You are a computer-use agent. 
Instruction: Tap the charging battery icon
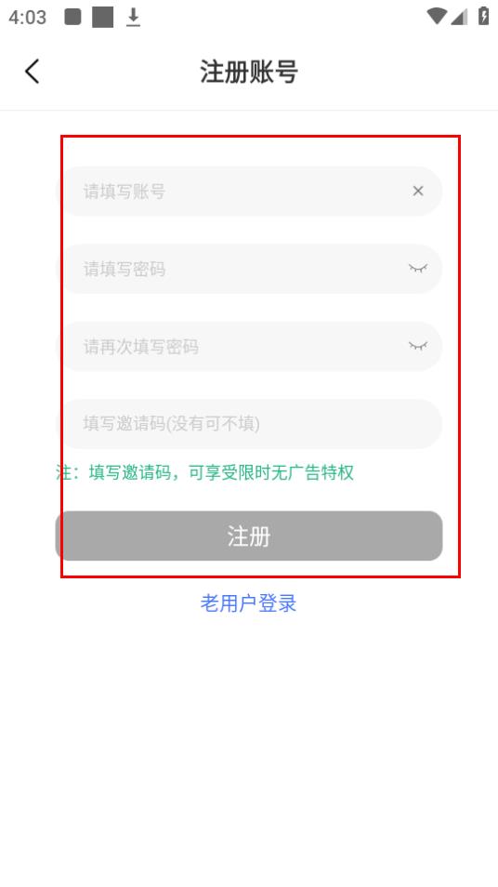(x=484, y=15)
